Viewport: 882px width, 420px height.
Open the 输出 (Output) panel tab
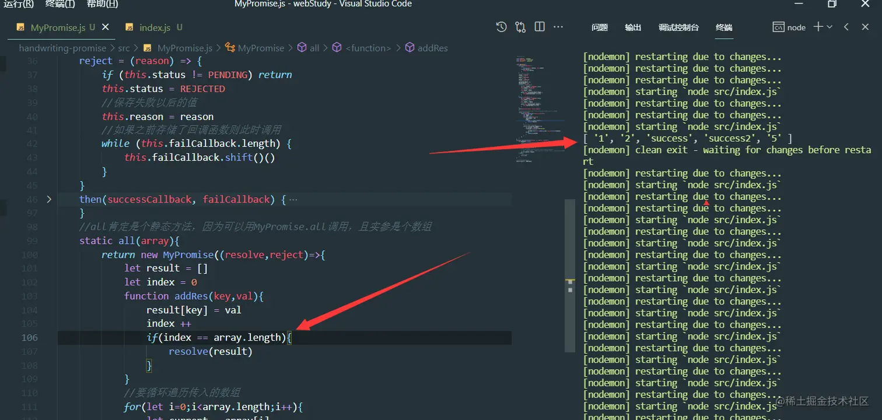(x=633, y=27)
